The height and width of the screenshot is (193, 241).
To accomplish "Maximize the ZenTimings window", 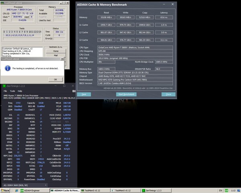I will 64,86.
